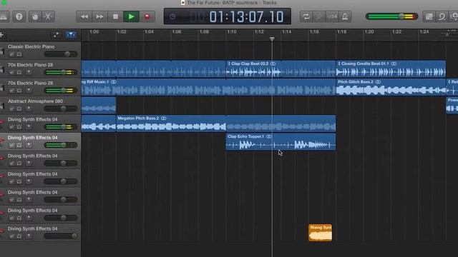458x257 pixels.
Task: Click loop icon beside Clap Clap Beat 02.2
Action: click(x=273, y=64)
